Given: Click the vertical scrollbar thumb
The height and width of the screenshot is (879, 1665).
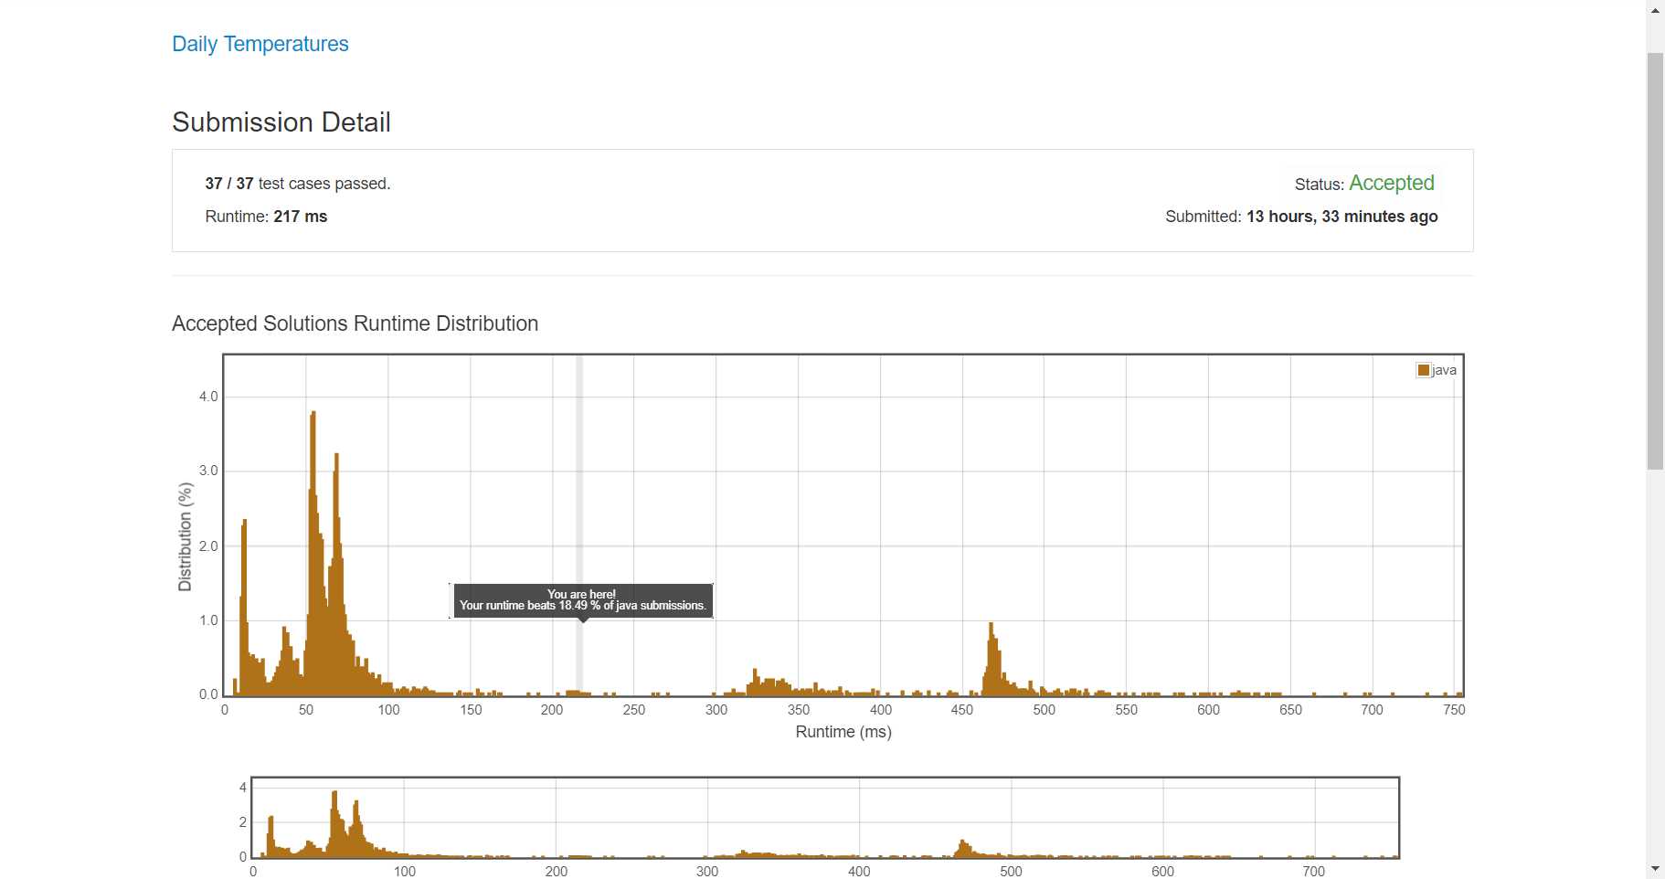Looking at the screenshot, I should point(1656,261).
